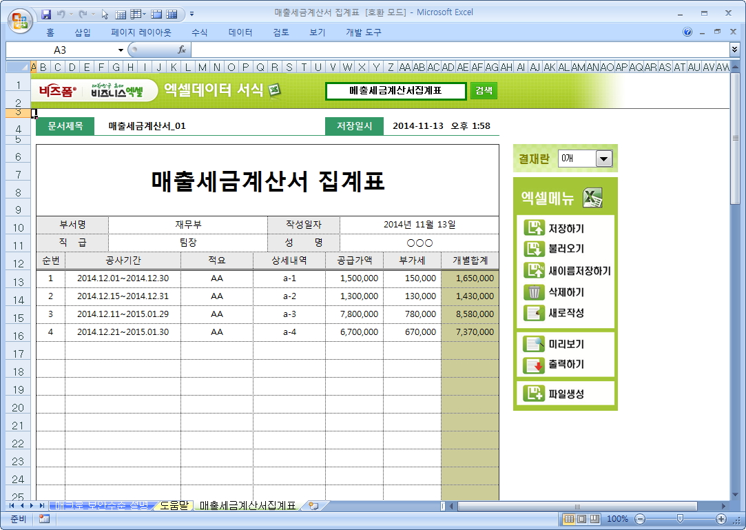Click the 삭제하기 trash icon
Image resolution: width=746 pixels, height=530 pixels.
[534, 292]
